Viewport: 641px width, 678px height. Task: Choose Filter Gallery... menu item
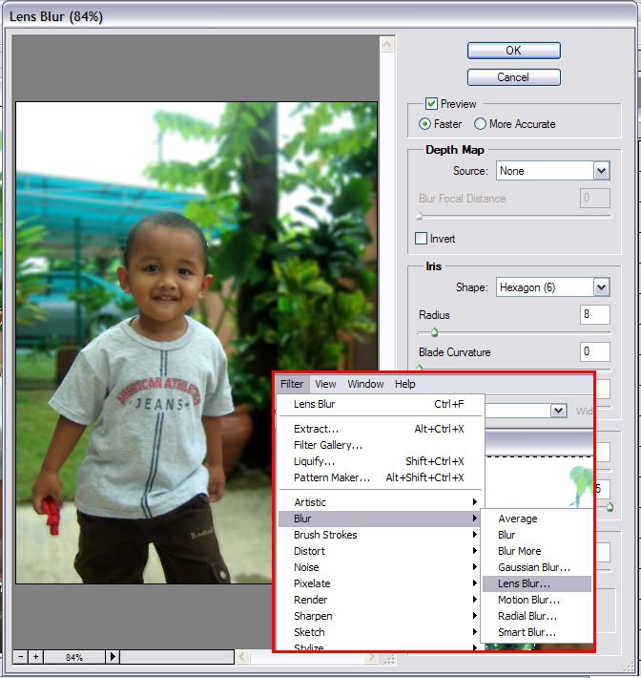coord(380,445)
